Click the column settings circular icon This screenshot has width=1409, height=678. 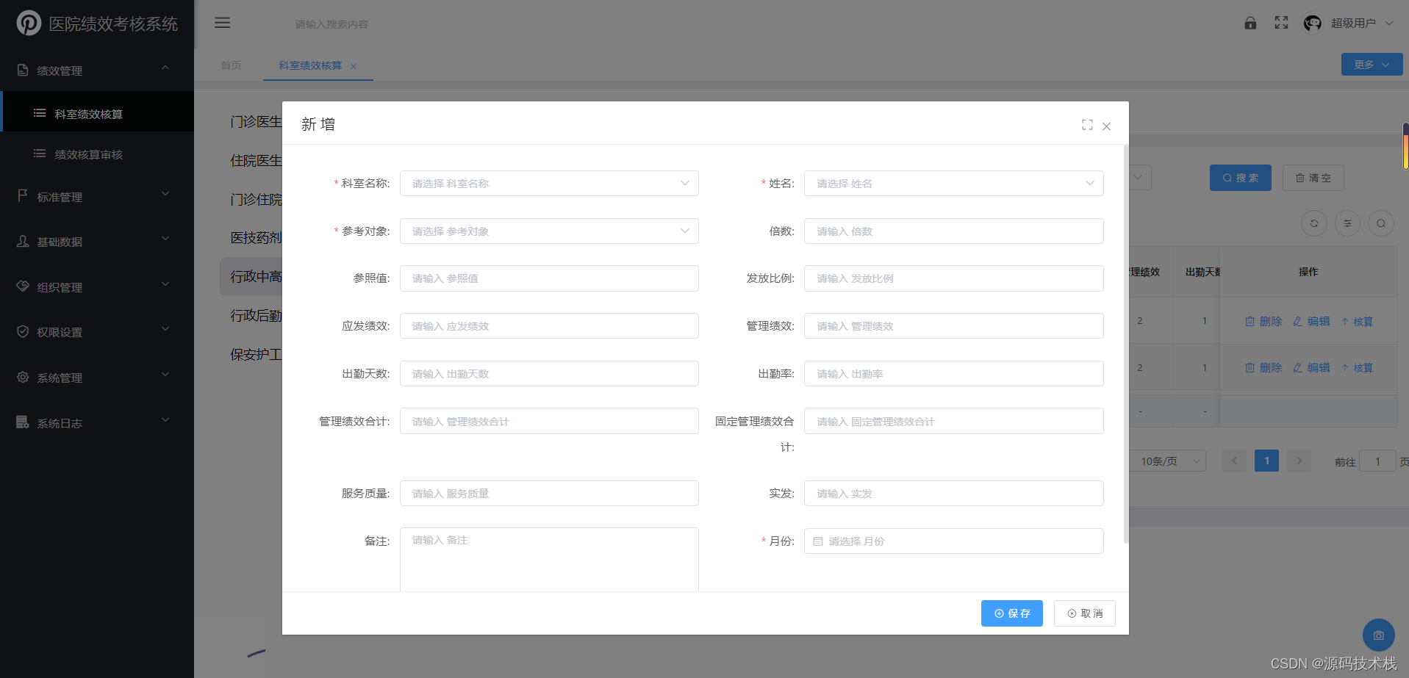tap(1347, 223)
